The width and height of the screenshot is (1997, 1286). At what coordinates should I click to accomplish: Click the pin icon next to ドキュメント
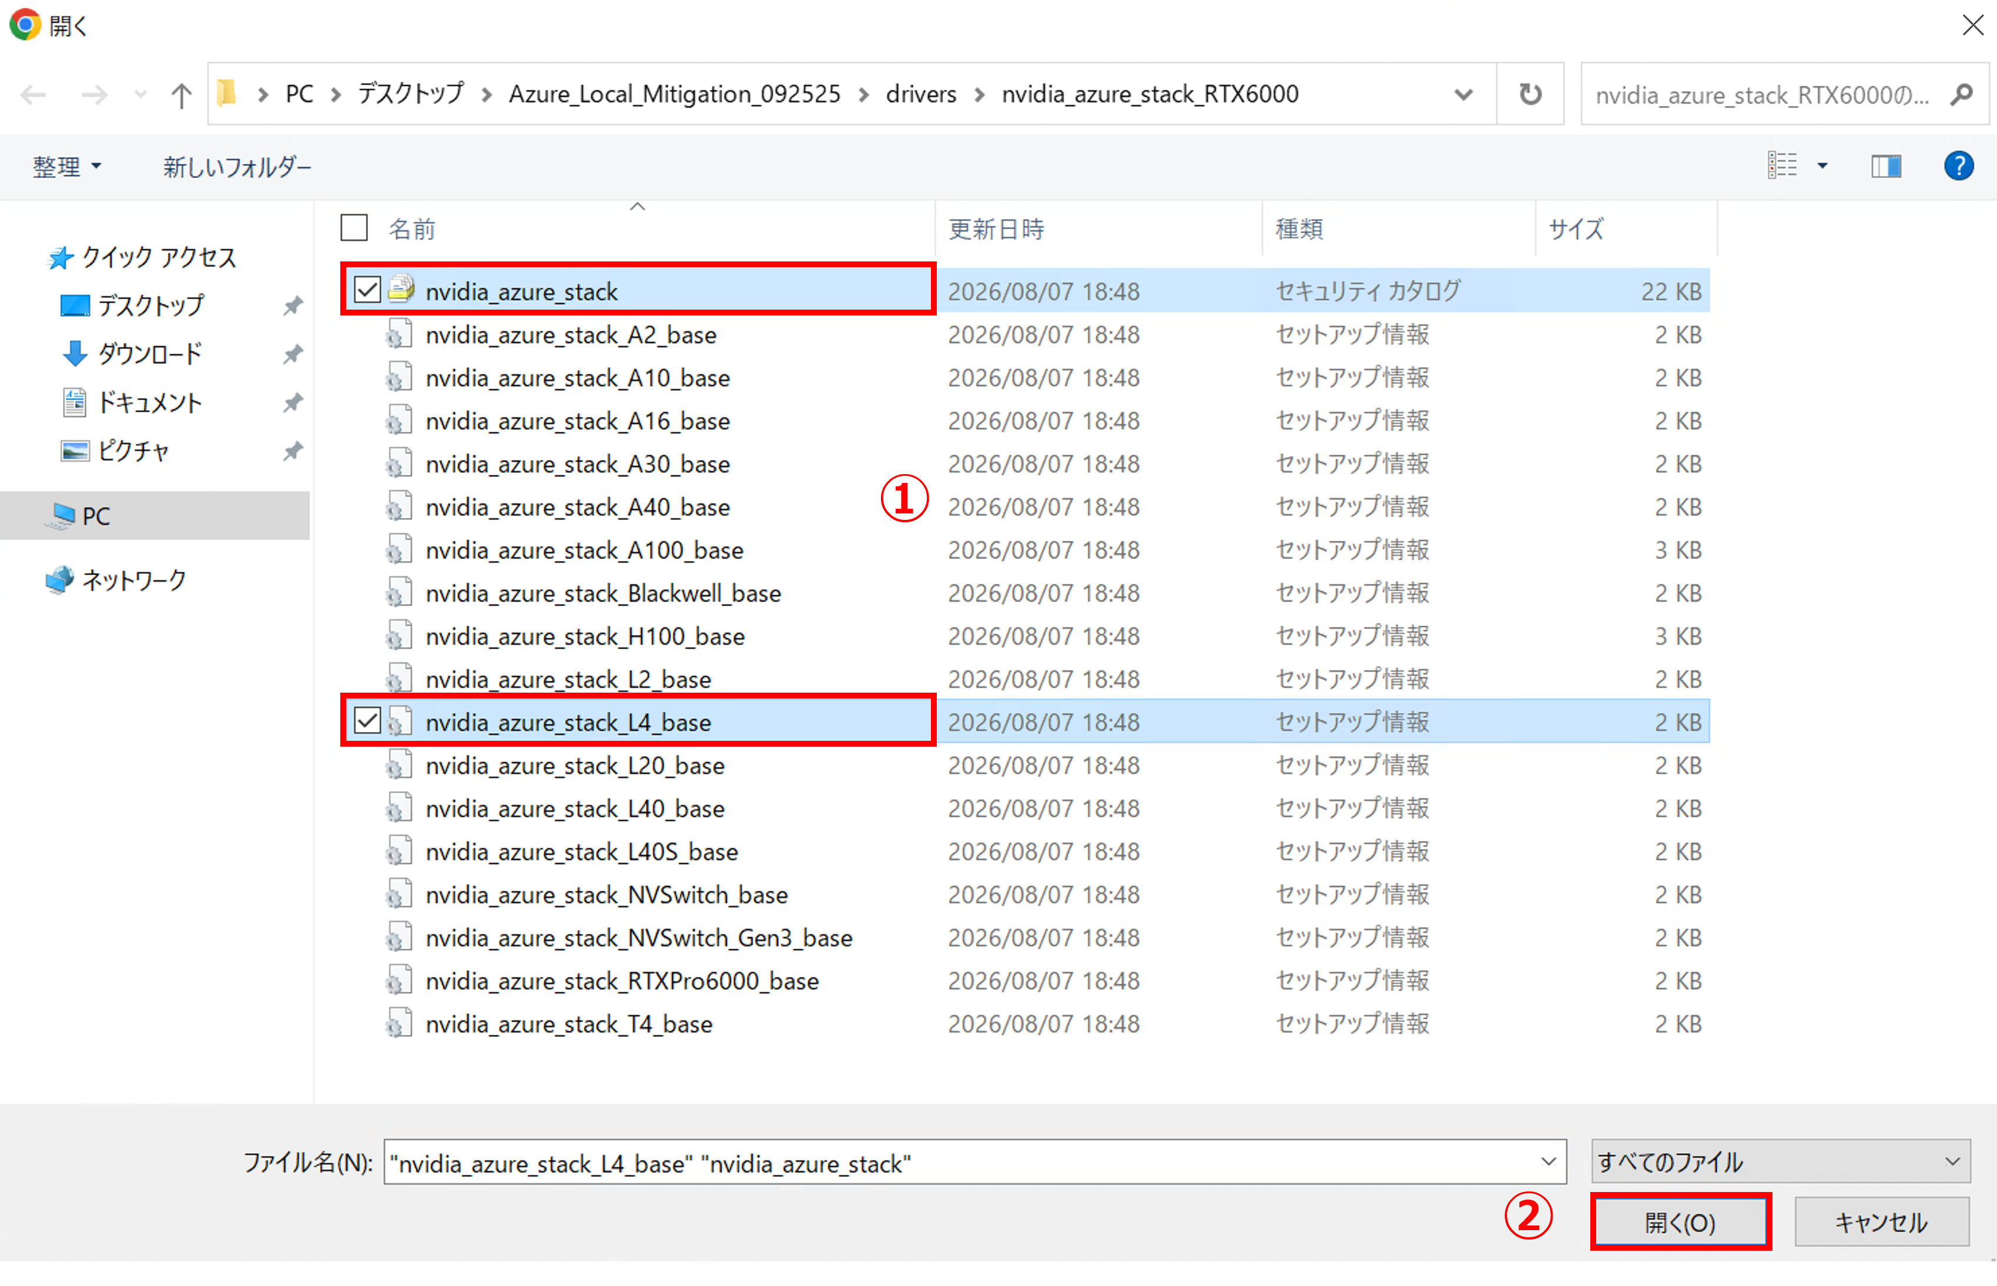pos(292,402)
